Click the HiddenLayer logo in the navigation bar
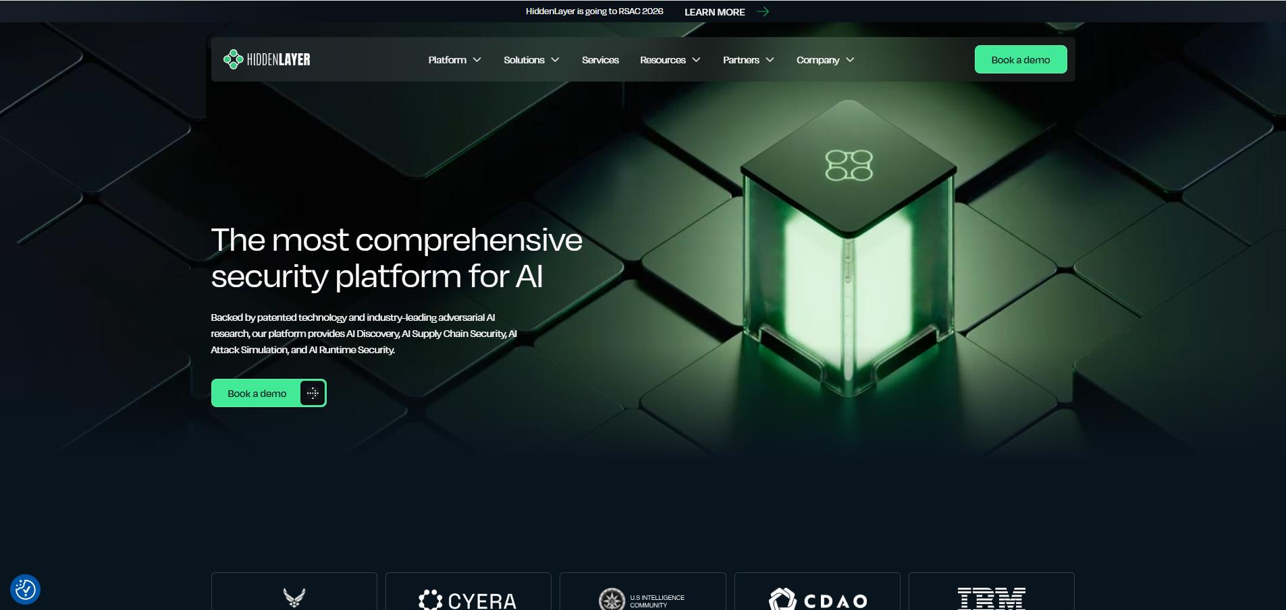1286x610 pixels. pyautogui.click(x=267, y=59)
